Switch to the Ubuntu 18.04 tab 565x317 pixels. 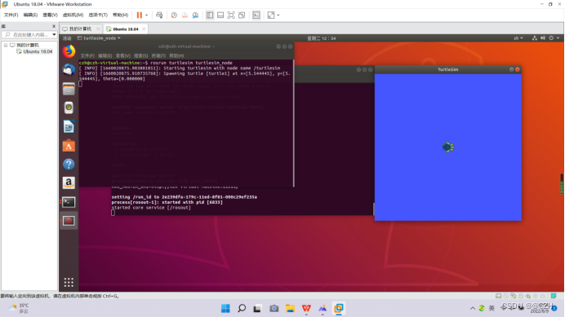125,29
